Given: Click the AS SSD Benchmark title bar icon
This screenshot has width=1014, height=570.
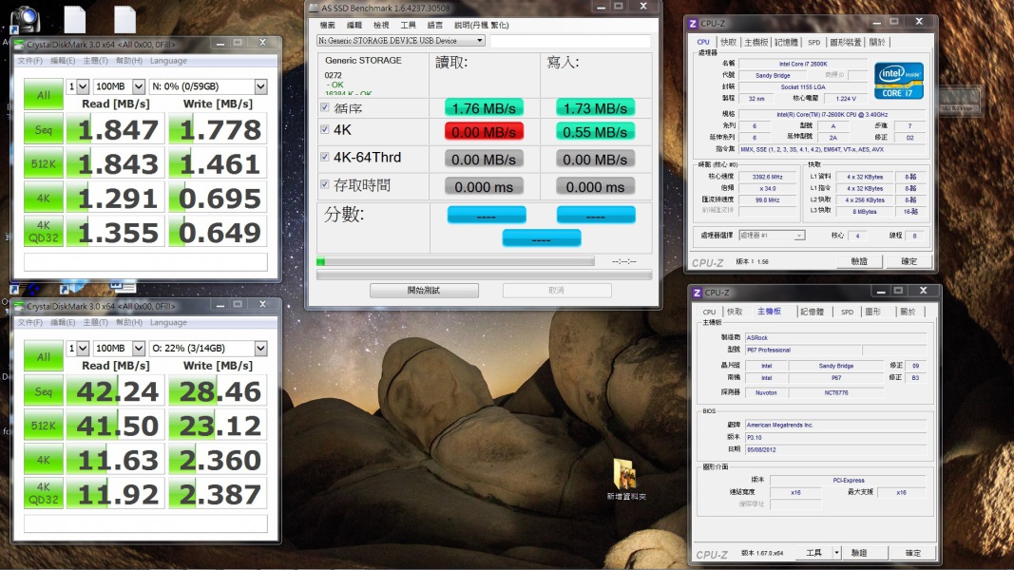Looking at the screenshot, I should [x=315, y=8].
